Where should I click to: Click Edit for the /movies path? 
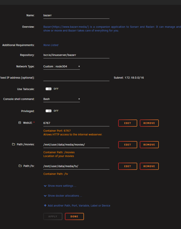pyautogui.click(x=127, y=145)
